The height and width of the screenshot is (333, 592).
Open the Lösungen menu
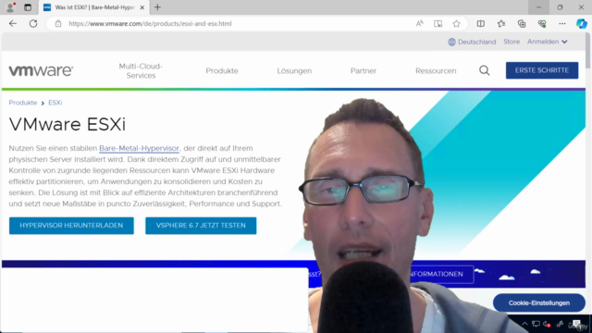(x=294, y=70)
